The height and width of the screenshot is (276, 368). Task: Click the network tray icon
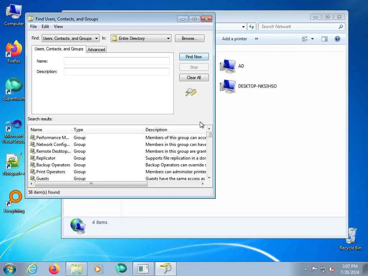point(323,269)
